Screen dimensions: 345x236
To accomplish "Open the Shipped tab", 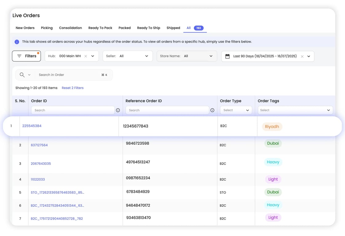I will tap(173, 28).
